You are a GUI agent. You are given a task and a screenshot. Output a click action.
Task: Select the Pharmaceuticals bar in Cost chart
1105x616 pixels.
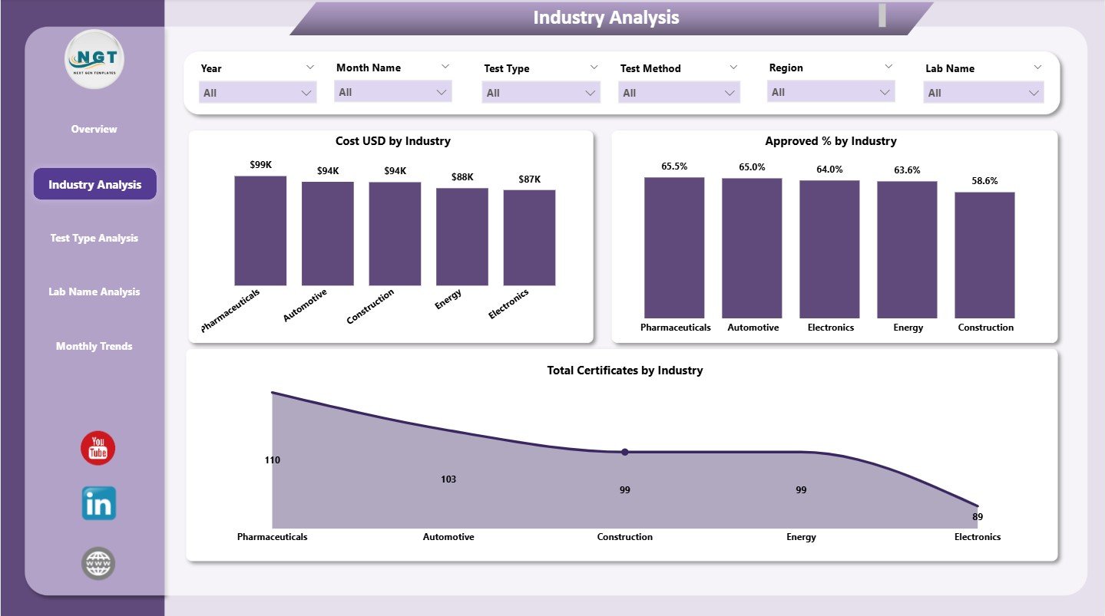click(x=260, y=230)
